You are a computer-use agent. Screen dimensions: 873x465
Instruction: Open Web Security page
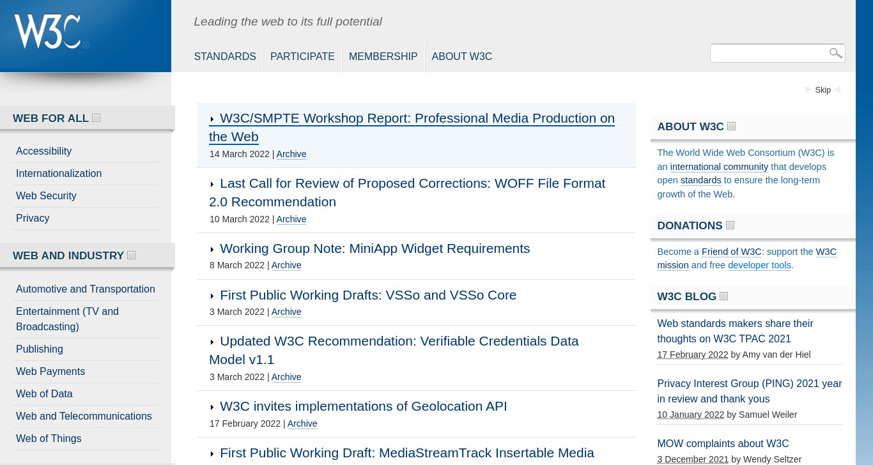pyautogui.click(x=46, y=195)
